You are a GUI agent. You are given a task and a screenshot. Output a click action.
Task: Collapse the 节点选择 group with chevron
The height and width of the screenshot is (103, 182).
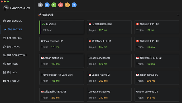[178, 15]
